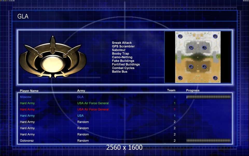The width and height of the screenshot is (249, 156).
Task: Click the Combat Cycles entry
Action: tap(123, 68)
